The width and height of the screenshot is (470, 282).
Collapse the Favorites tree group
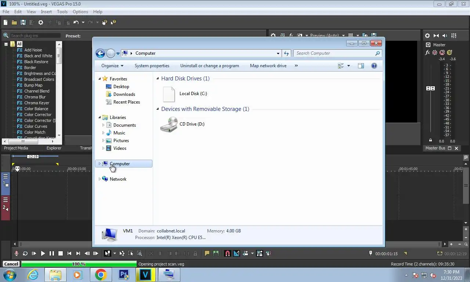[100, 79]
